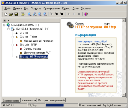Create a new task with New icon
This screenshot has width=128, height=108.
[x=6, y=14]
